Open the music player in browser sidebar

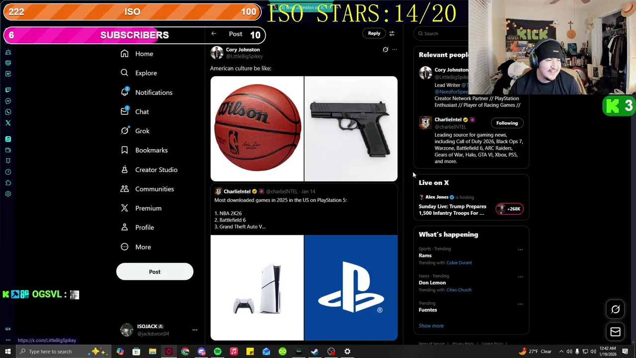coord(8,139)
